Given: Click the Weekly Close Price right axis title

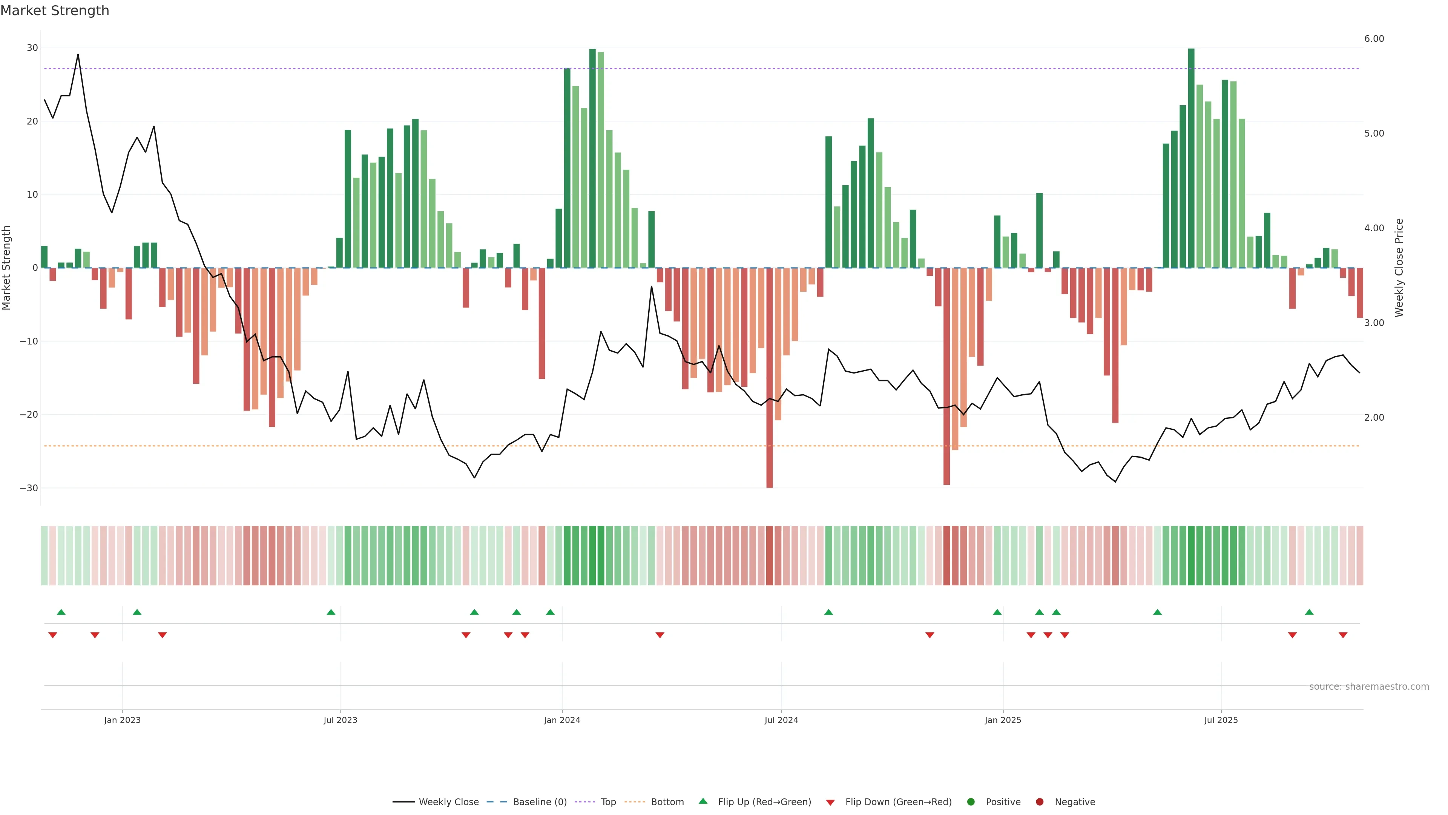Looking at the screenshot, I should (1399, 268).
